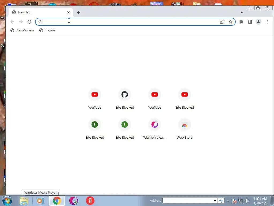This screenshot has height=206, width=274.
Task: Expand the taskbar Address dropdown arrow
Action: point(215,201)
